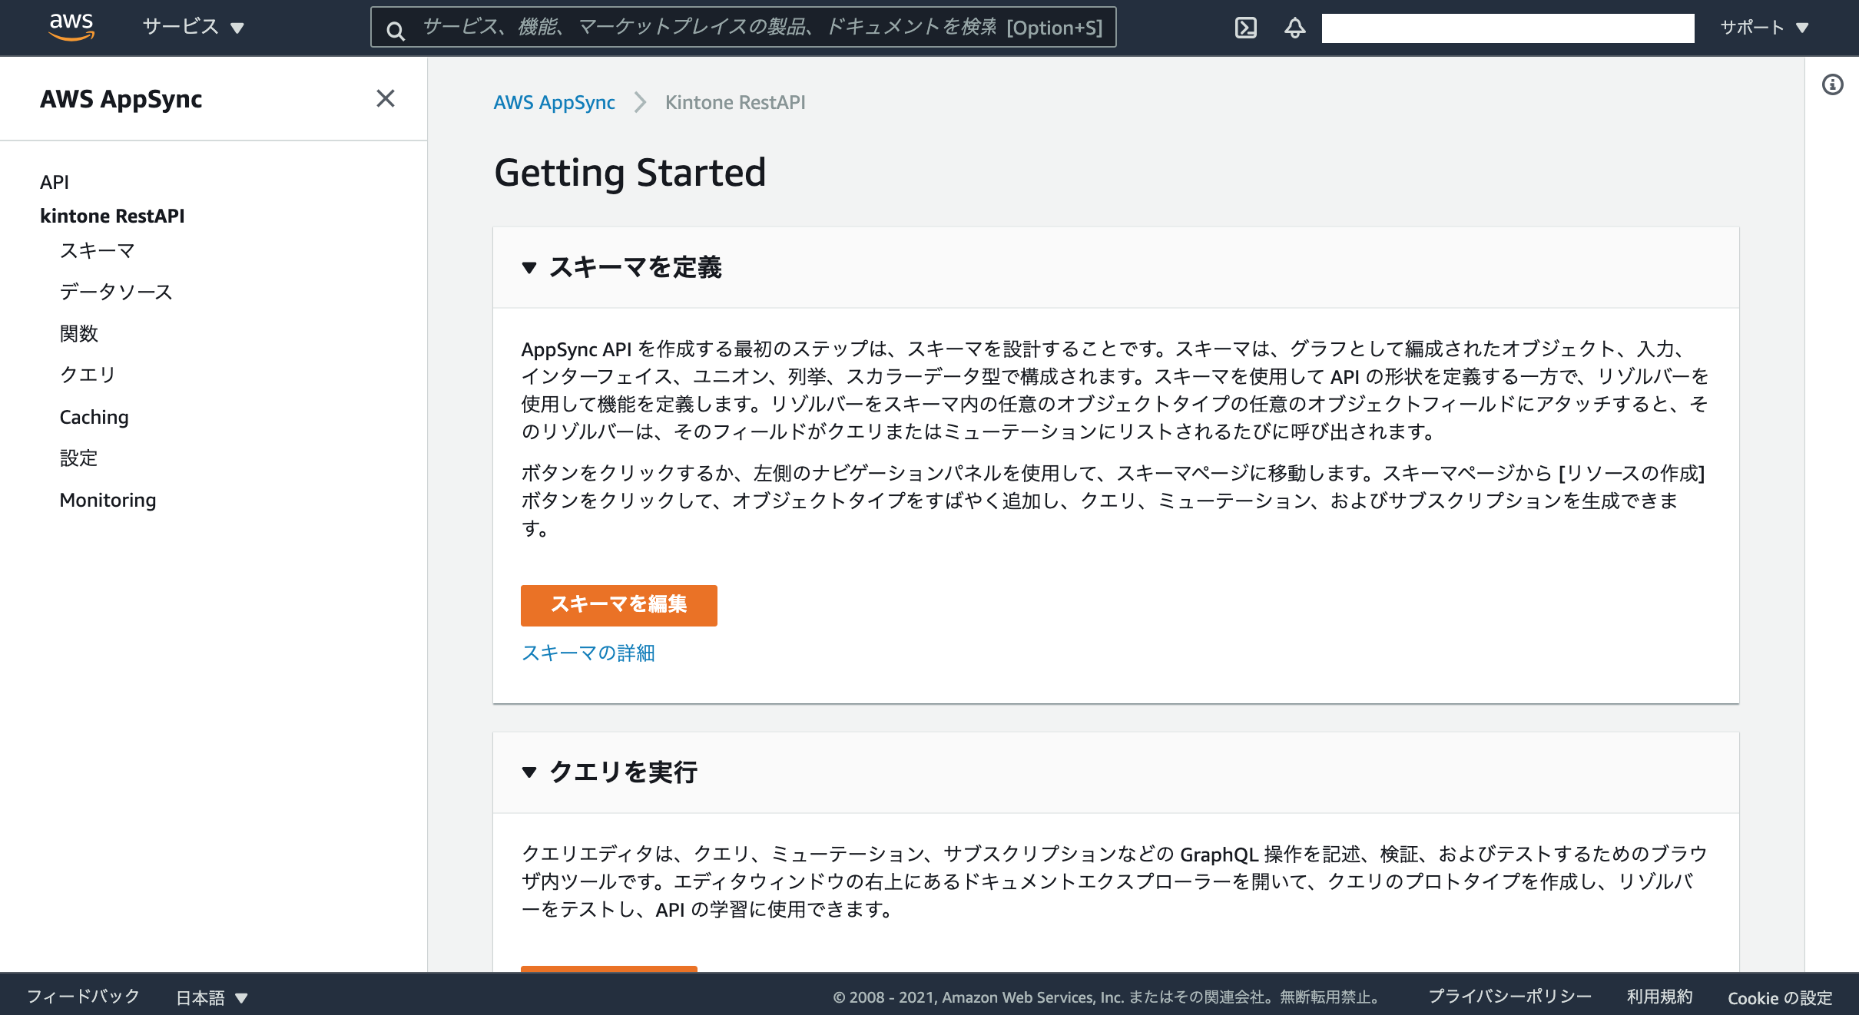Image resolution: width=1859 pixels, height=1015 pixels.
Task: Open the info panel icon
Action: (1832, 84)
